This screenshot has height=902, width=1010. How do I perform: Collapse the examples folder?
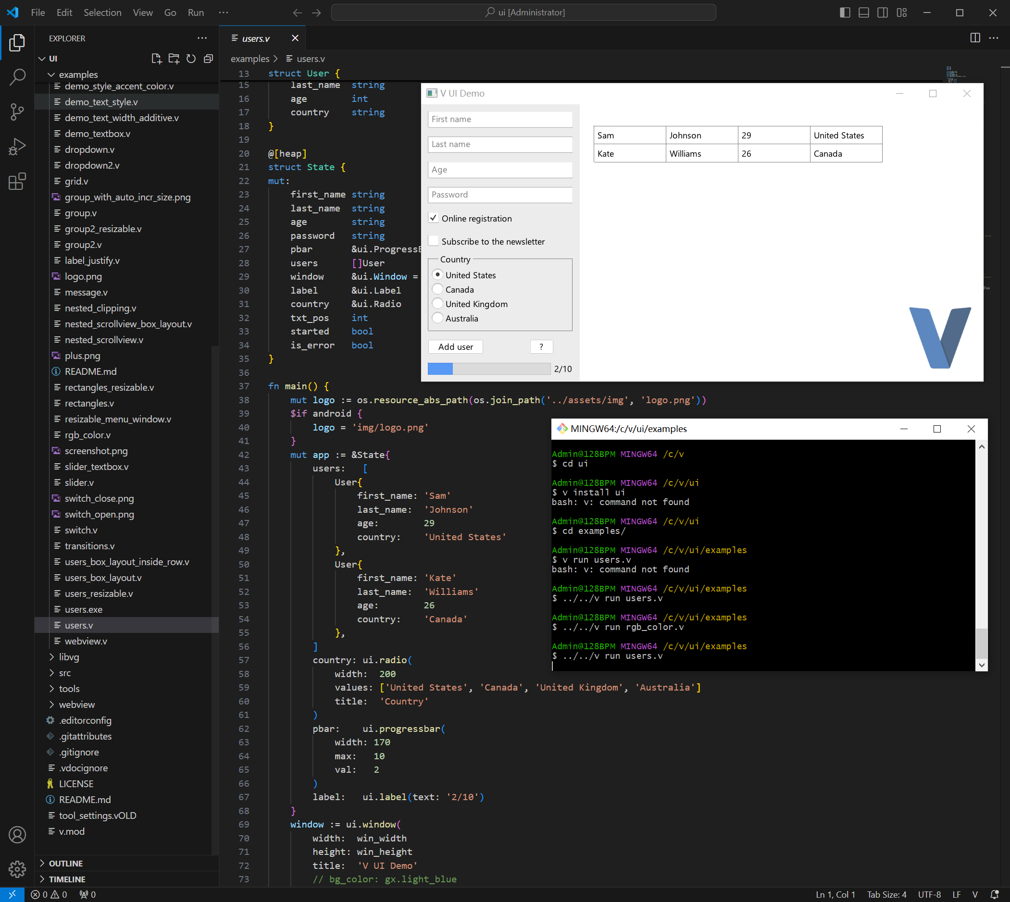click(78, 74)
